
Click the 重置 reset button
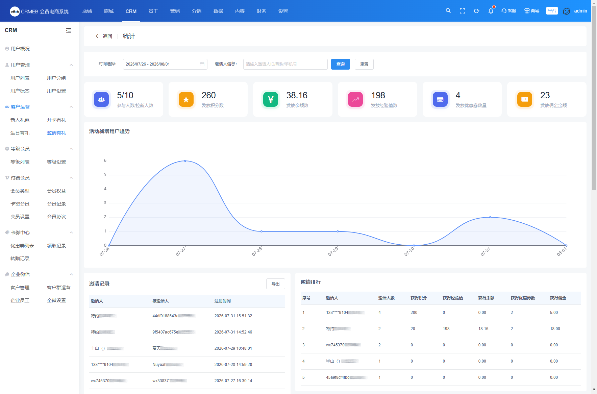364,64
